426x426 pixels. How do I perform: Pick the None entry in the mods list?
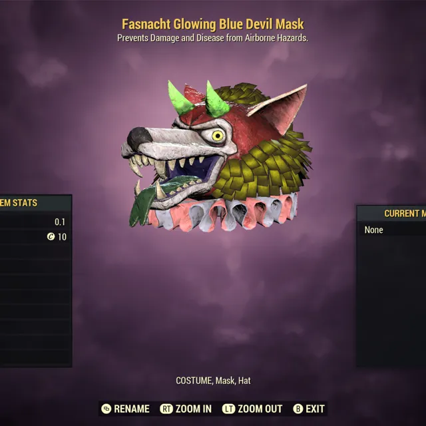[374, 230]
